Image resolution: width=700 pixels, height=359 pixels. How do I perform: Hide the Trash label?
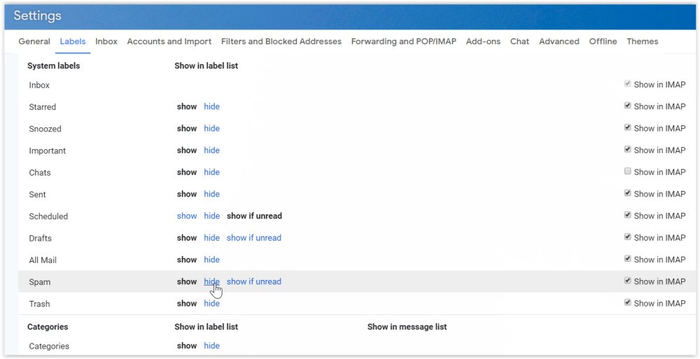[x=211, y=304]
